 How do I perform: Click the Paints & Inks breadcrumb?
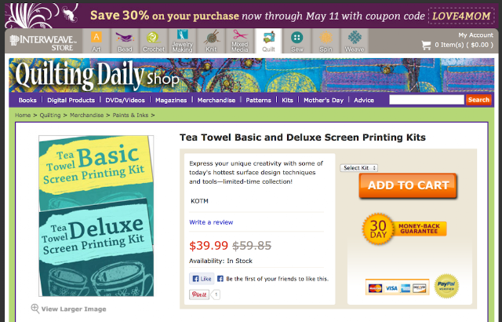pos(130,115)
